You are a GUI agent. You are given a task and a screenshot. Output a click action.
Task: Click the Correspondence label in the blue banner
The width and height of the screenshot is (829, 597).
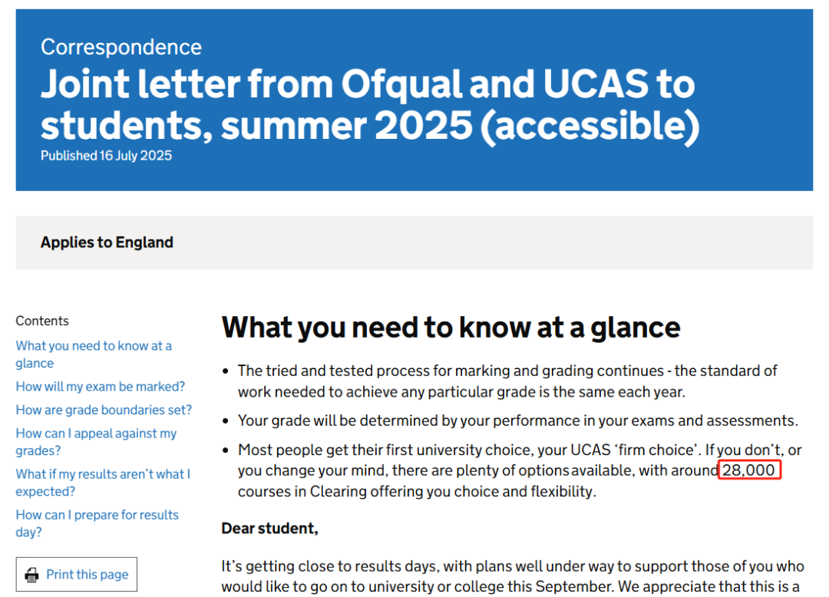tap(121, 47)
